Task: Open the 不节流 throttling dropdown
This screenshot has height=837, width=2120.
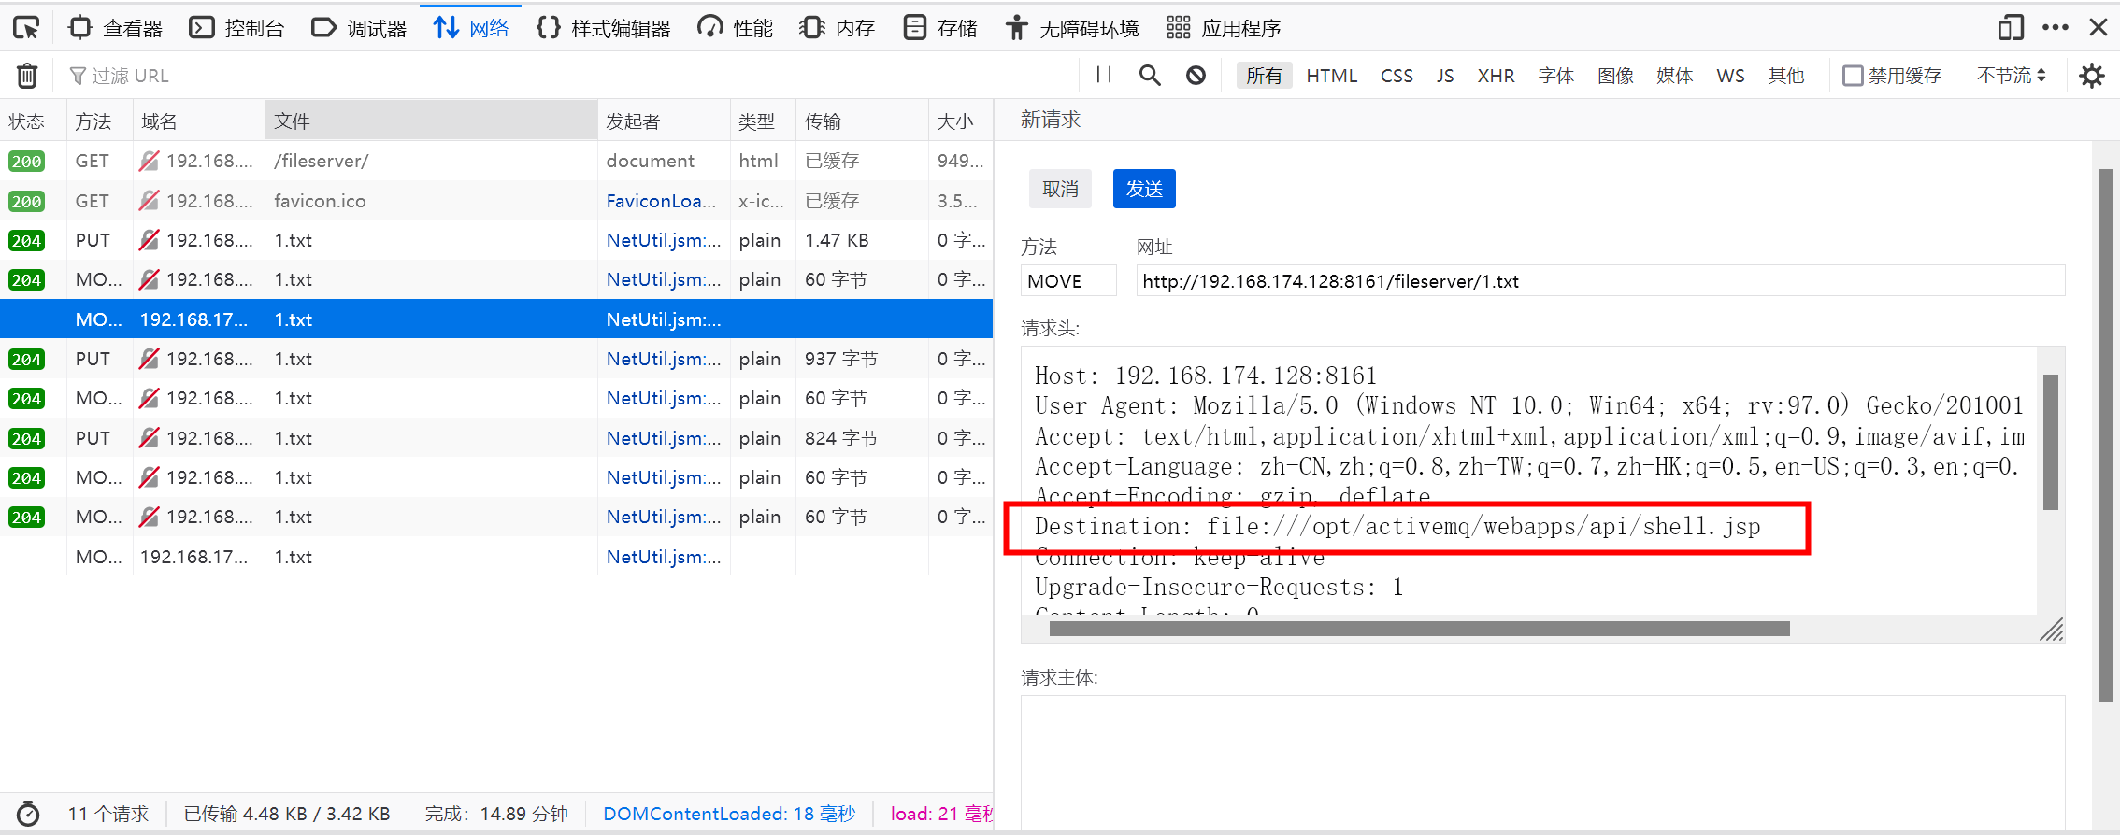Action: 2011,76
